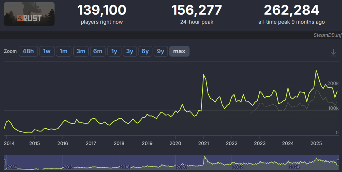
Task: Click the 2022 label in the navigator strip
Action: (x=238, y=167)
